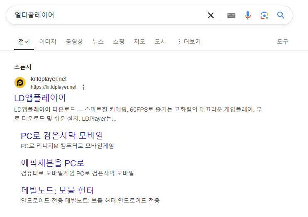
Task: Open the 뉴스 tab
Action: tap(98, 41)
